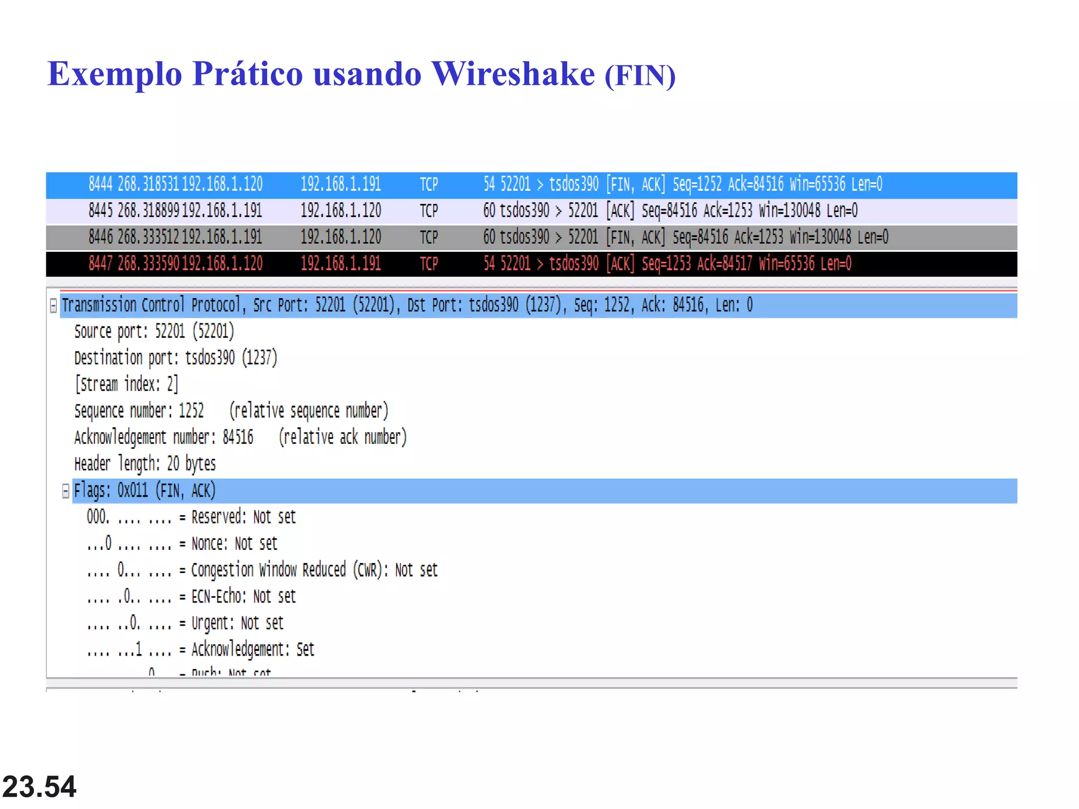This screenshot has height=809, width=1079.
Task: Select Congestion Window Reduced (CWR) flag line
Action: (x=262, y=570)
